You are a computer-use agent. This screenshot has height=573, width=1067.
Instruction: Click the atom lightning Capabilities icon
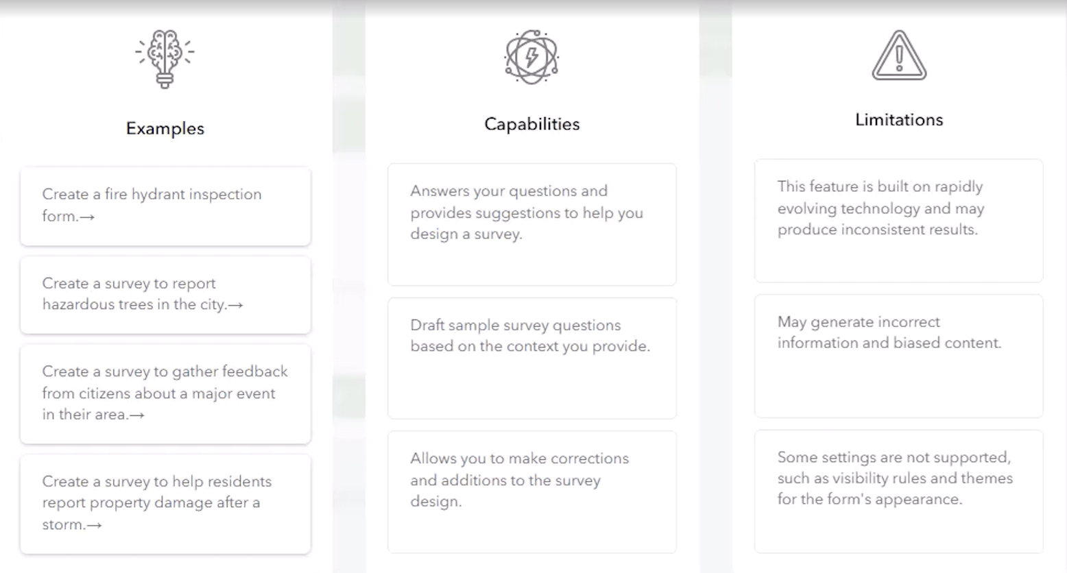click(x=531, y=57)
